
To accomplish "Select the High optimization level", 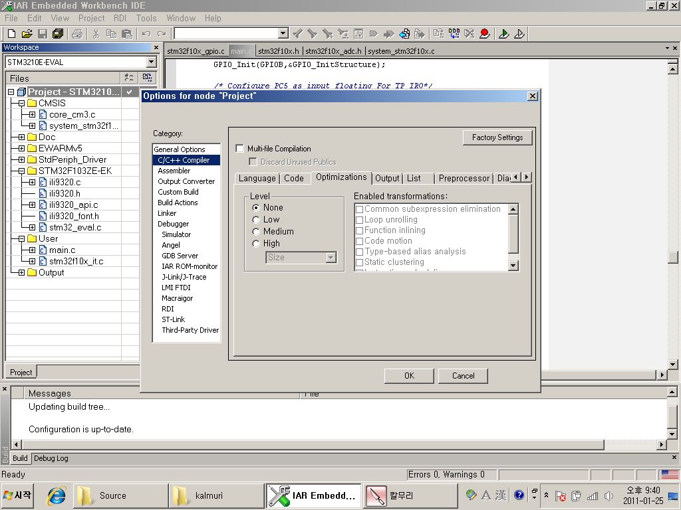I will [x=256, y=244].
